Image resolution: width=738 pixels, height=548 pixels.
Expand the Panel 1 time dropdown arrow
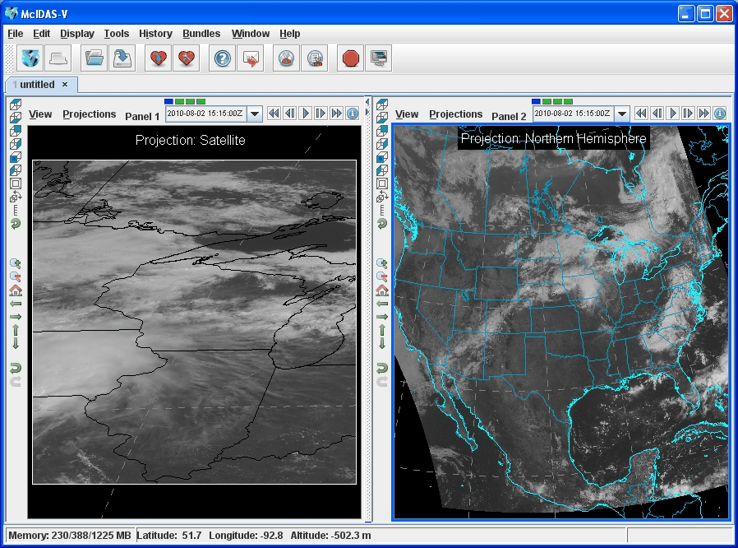pyautogui.click(x=255, y=114)
